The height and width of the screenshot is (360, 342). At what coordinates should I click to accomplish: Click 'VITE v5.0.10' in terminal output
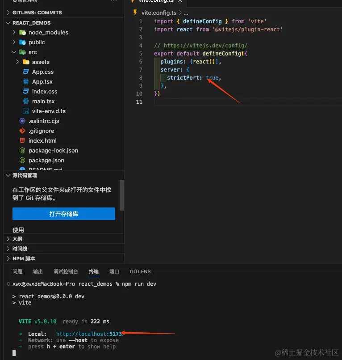[x=38, y=322]
